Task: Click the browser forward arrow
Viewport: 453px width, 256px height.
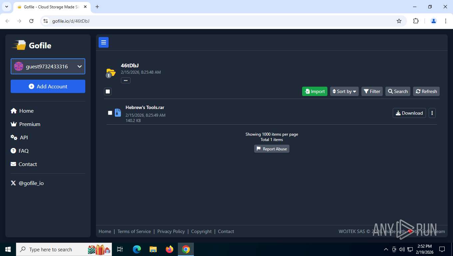Action: [19, 21]
